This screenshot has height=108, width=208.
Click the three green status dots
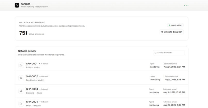(186, 5)
